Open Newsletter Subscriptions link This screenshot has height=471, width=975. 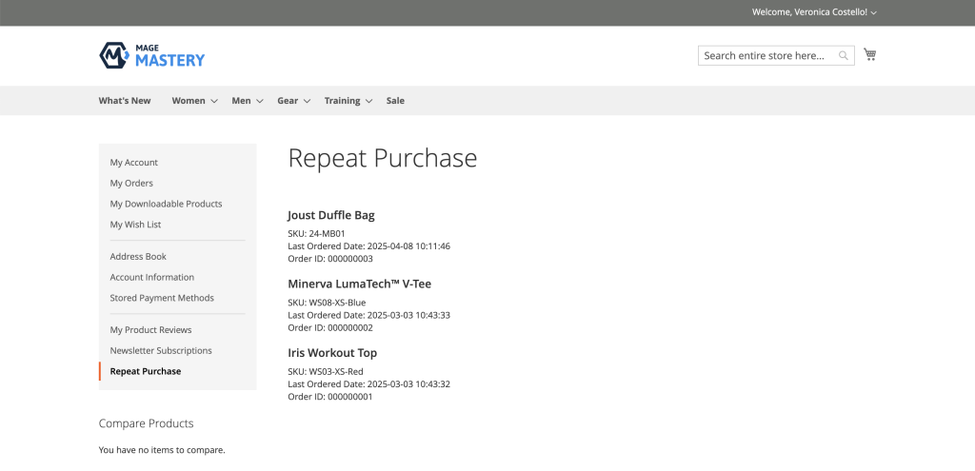click(161, 350)
